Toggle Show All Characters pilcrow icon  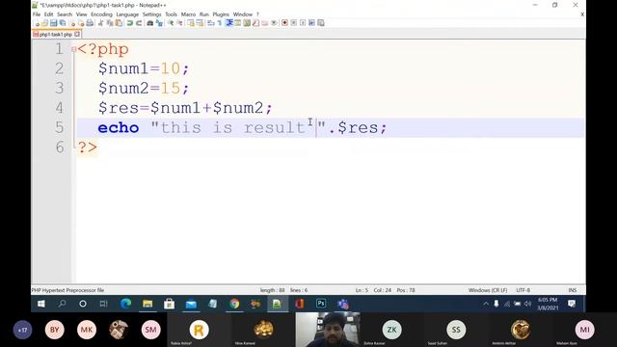220,23
